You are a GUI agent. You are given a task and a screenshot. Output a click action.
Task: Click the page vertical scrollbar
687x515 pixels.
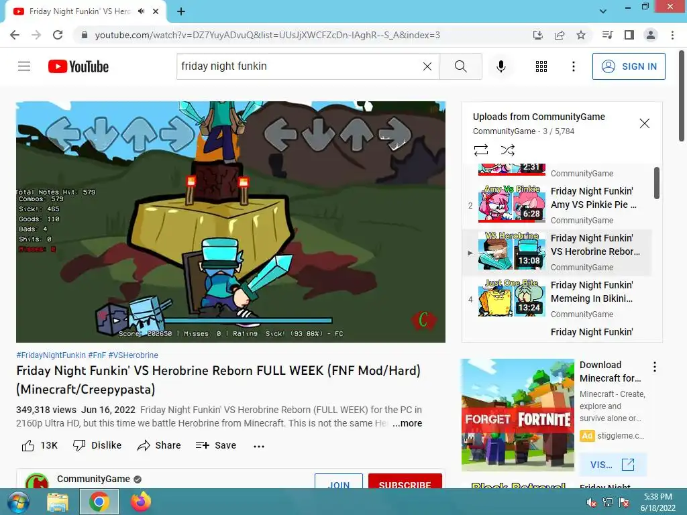(682, 97)
